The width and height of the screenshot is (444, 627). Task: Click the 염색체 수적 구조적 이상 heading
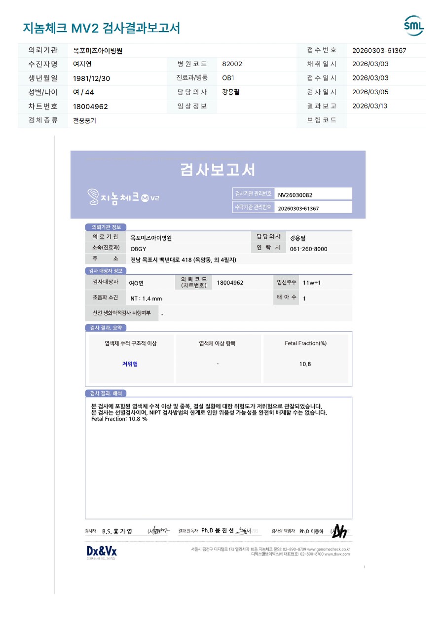point(130,343)
